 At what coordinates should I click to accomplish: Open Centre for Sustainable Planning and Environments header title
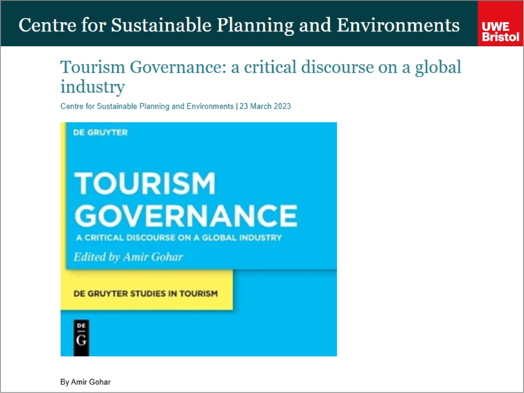(x=239, y=25)
